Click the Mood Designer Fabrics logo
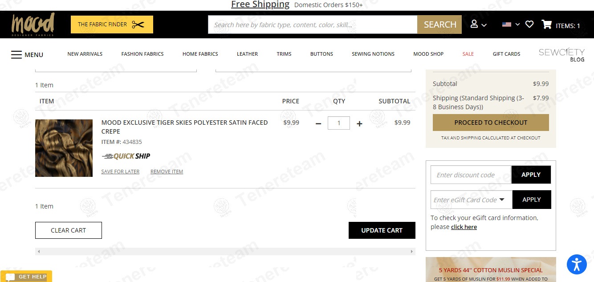594x282 pixels. click(33, 25)
